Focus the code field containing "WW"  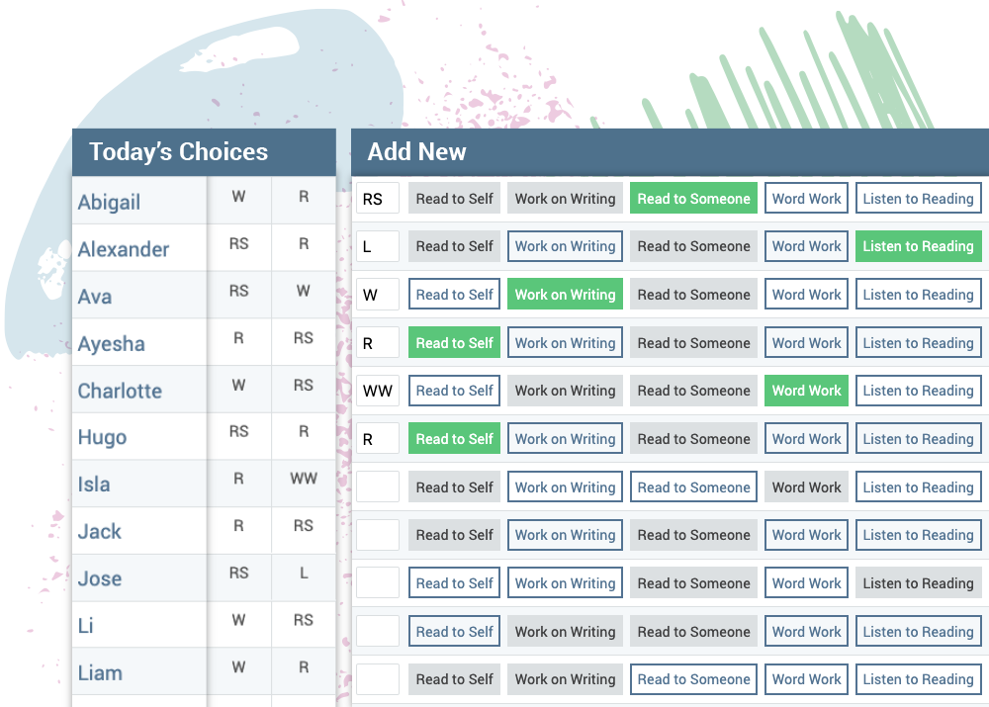point(378,391)
